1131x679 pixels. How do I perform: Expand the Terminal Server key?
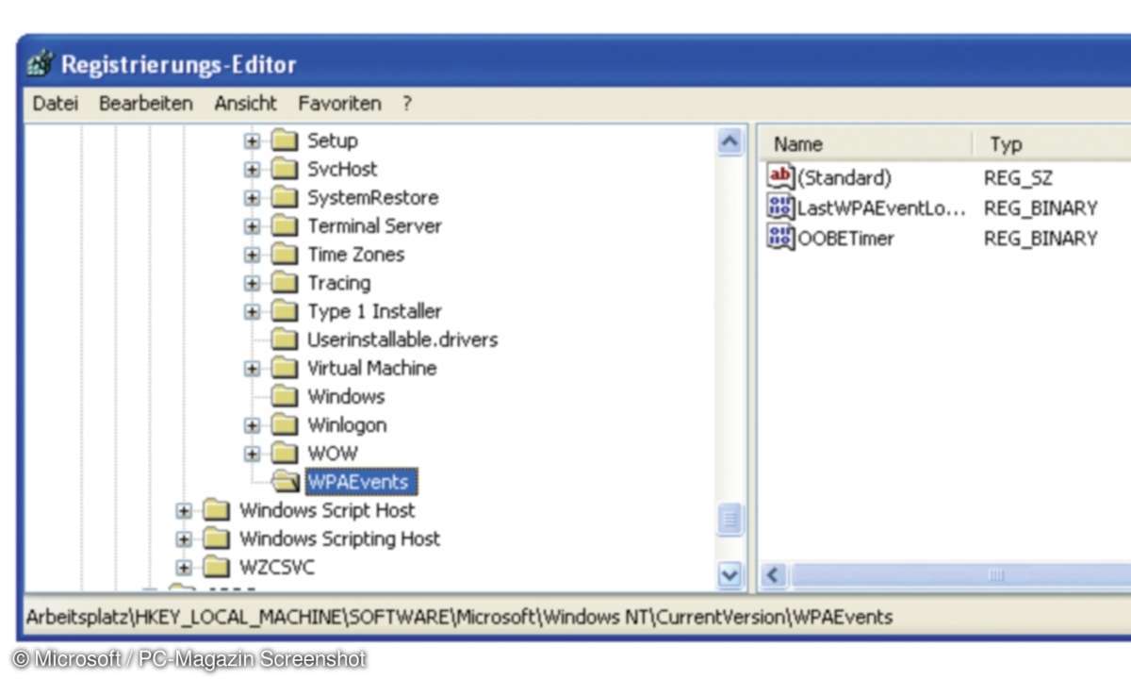(252, 226)
